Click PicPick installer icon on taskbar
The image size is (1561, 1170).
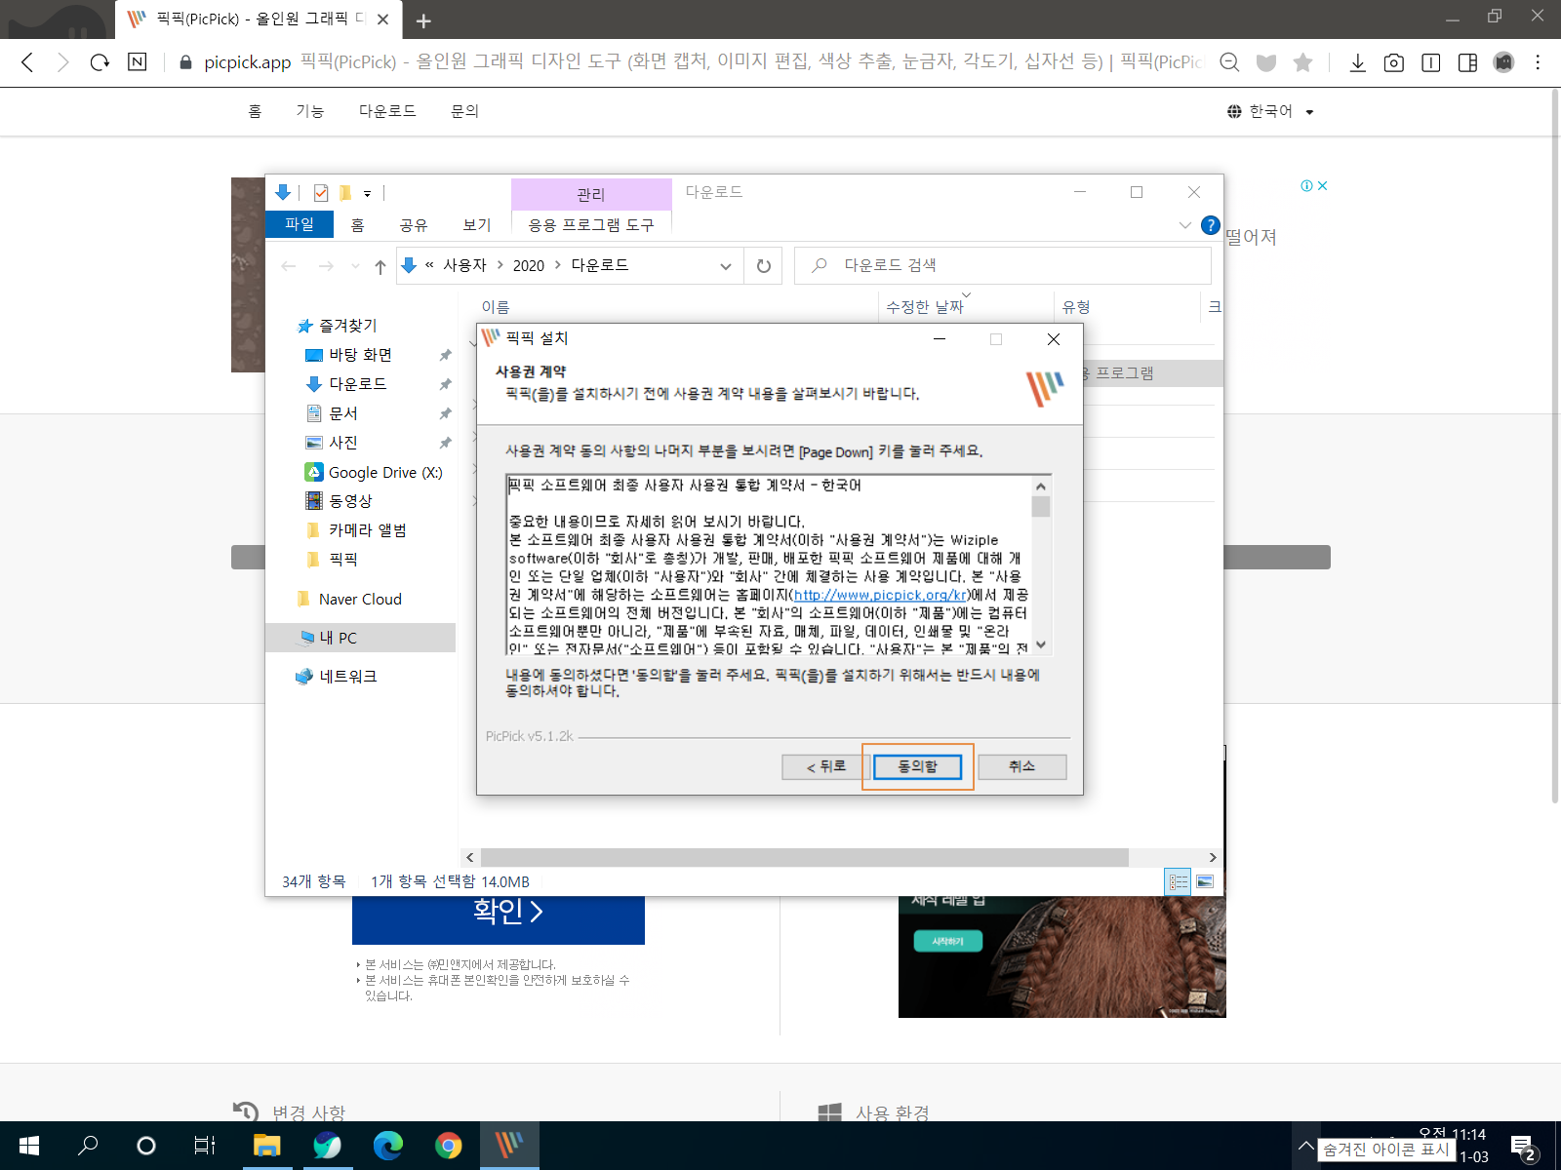[509, 1146]
